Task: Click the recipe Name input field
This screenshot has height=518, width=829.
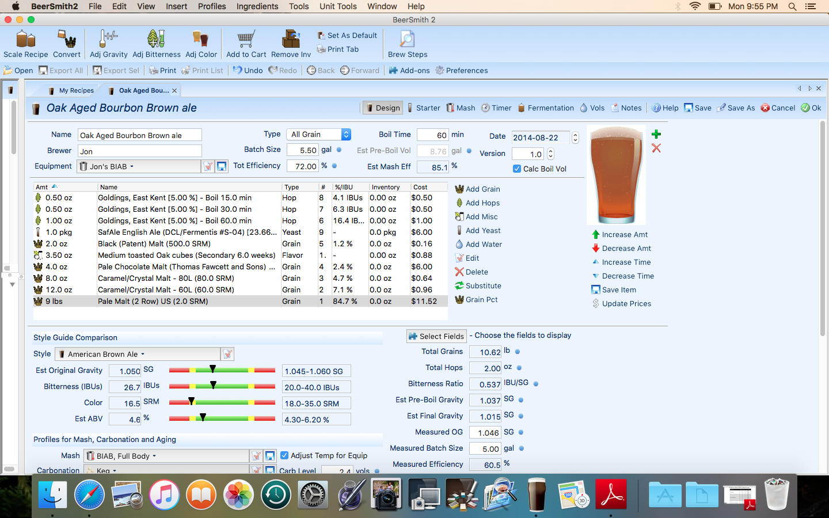Action: tap(140, 135)
